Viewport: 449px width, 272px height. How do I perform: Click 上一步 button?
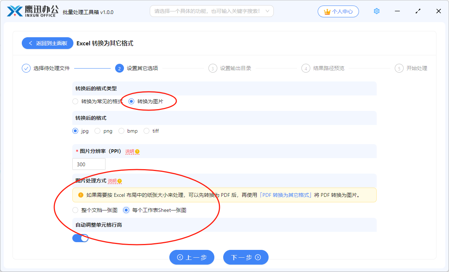192,257
